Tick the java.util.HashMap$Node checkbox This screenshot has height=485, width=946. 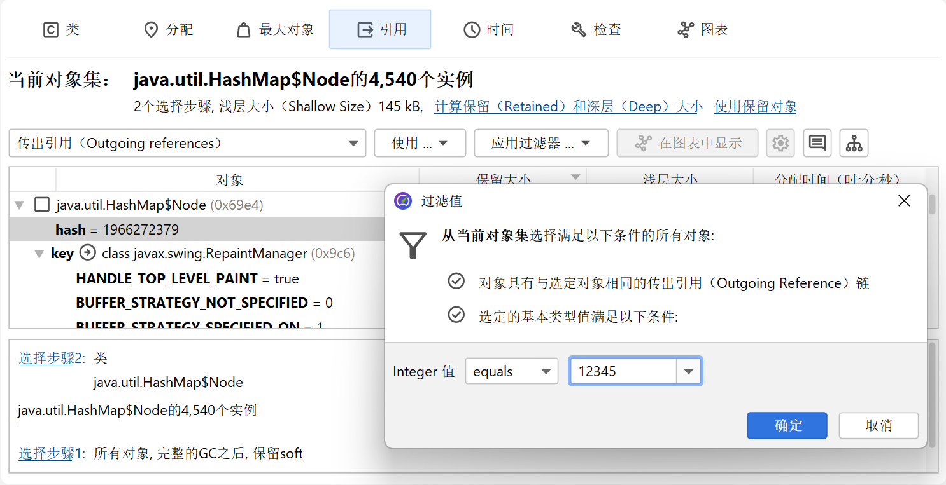click(x=42, y=205)
